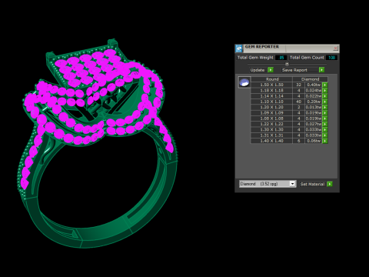Viewport: 369px width, 277px height.
Task: Select the 1.20 X 1.20 size cell
Action: (271, 107)
